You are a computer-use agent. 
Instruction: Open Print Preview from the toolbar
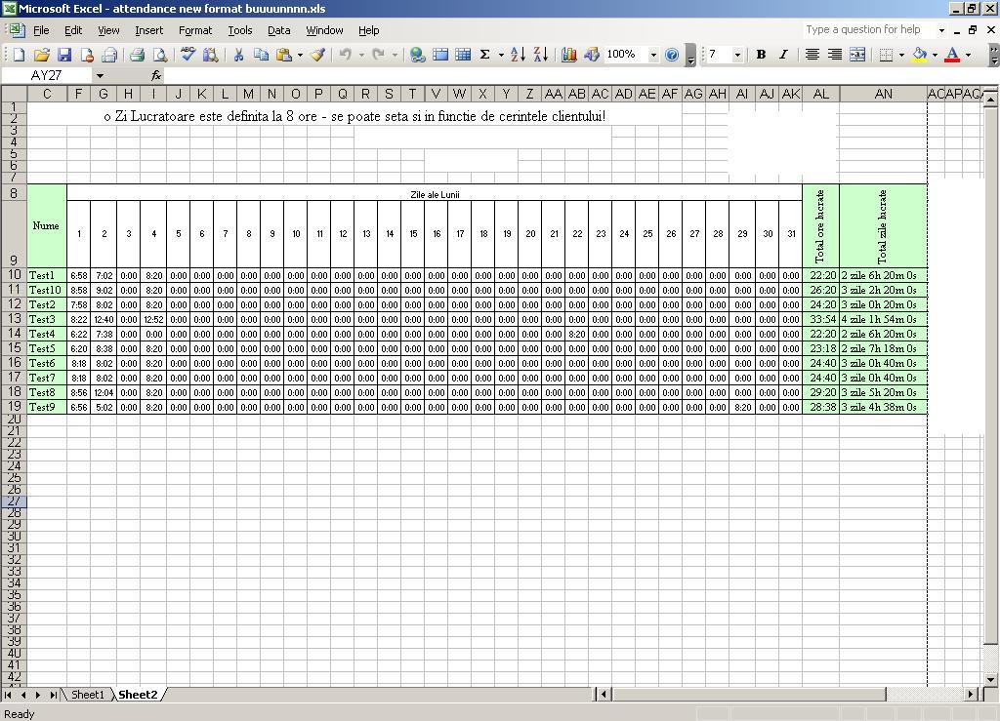pos(159,55)
